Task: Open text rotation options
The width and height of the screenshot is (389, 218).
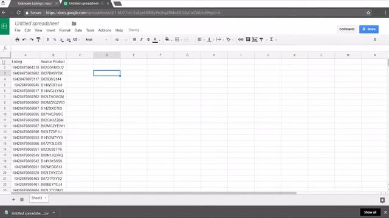Action: click(229, 39)
